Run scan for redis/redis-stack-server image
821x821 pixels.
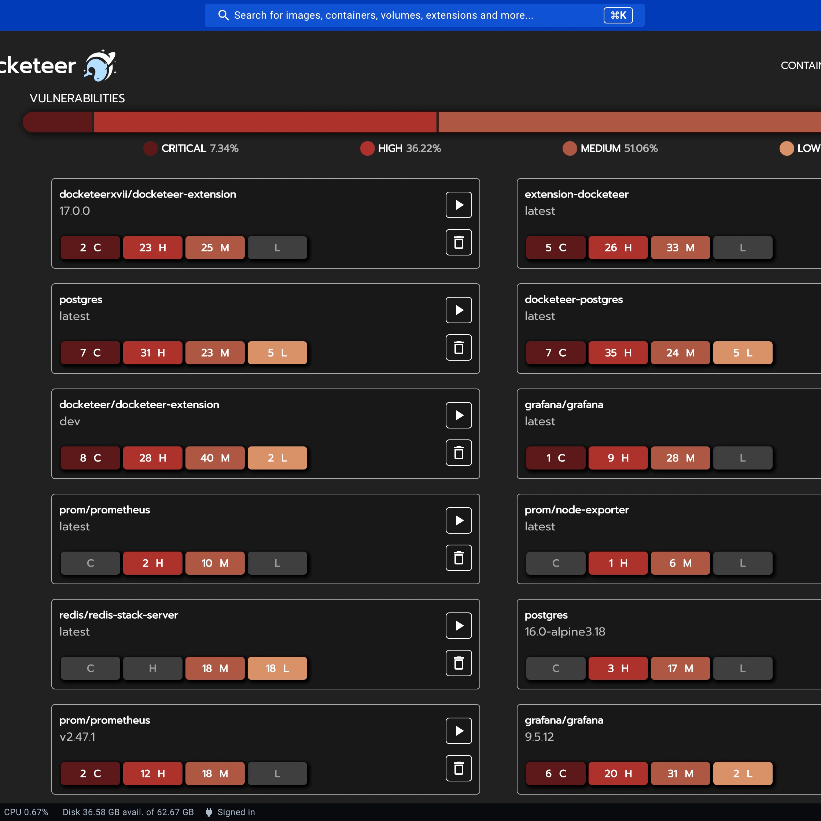(459, 626)
